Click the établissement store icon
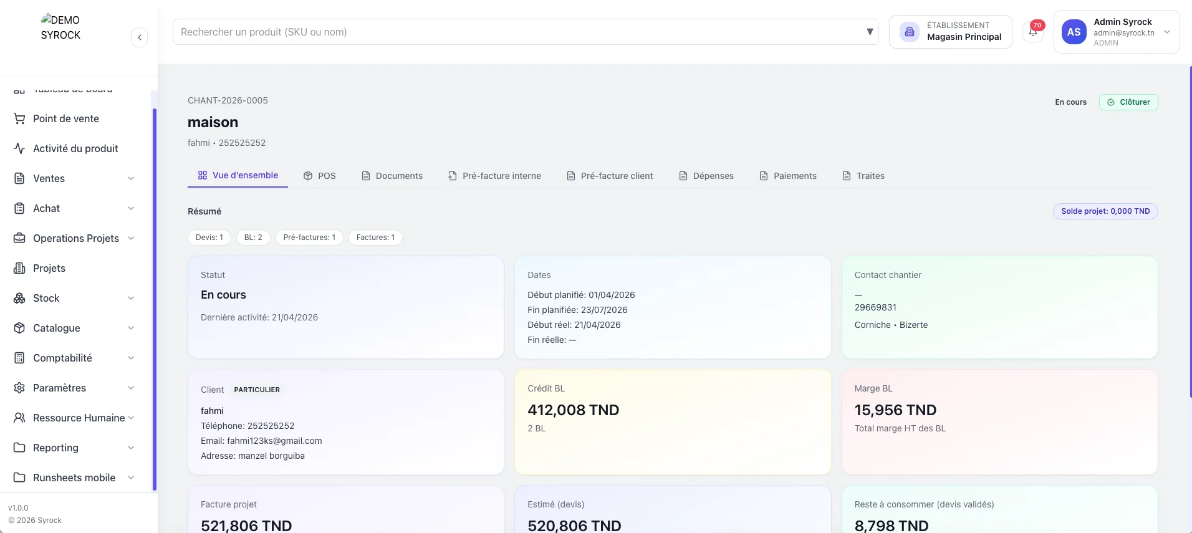1192x533 pixels. pos(910,32)
